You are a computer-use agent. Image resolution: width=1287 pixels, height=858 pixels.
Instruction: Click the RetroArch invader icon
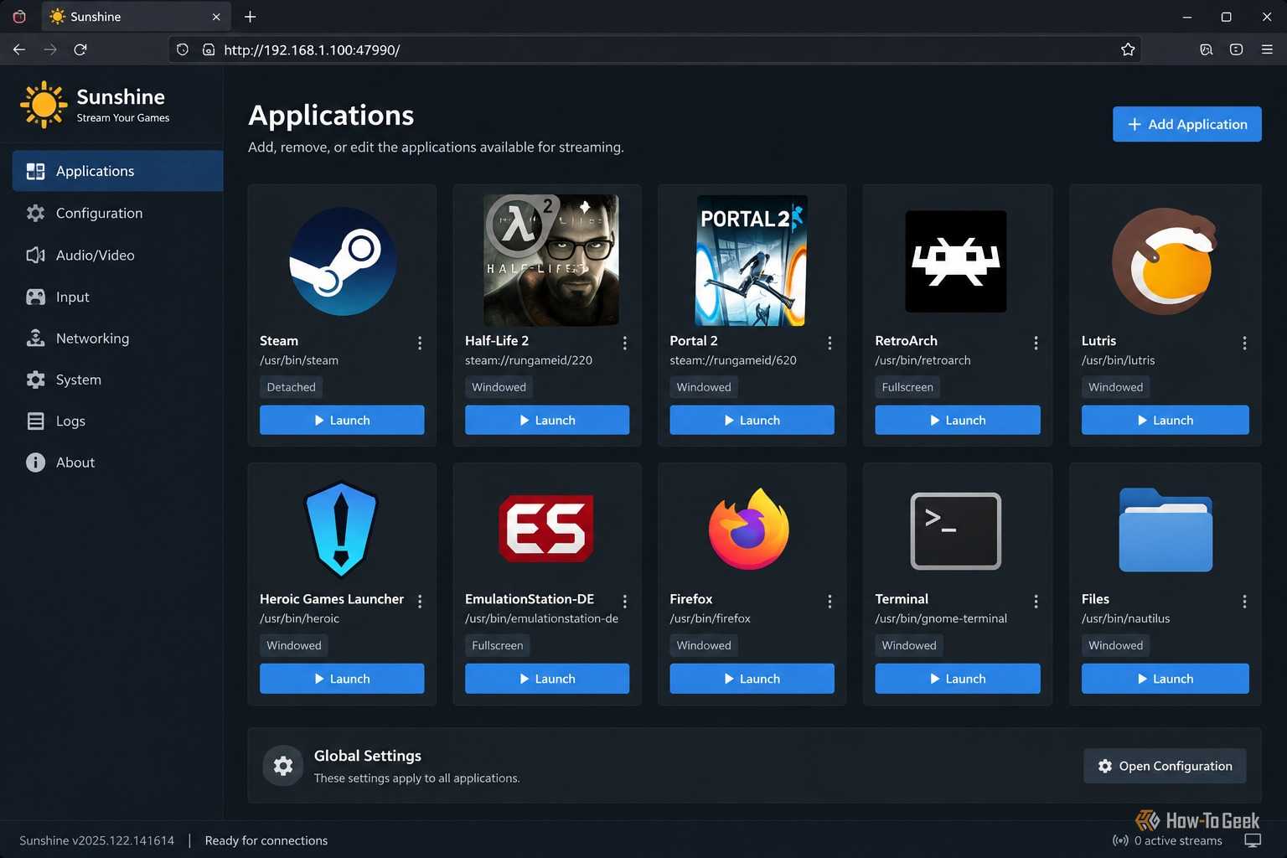(x=956, y=261)
